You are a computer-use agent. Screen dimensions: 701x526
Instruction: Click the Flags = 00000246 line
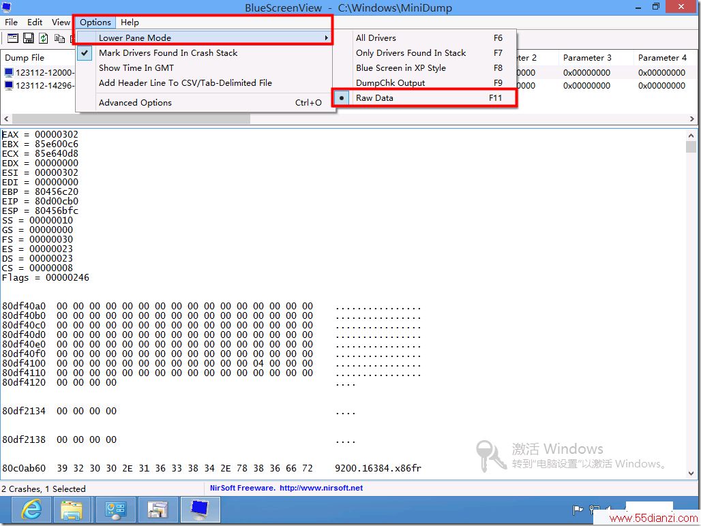(x=46, y=278)
